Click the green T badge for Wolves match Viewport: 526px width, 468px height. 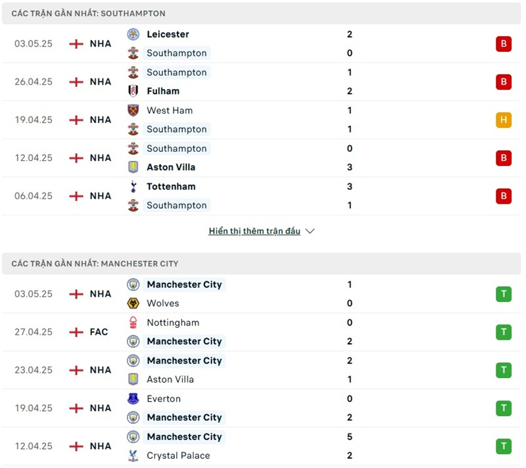[x=504, y=294]
